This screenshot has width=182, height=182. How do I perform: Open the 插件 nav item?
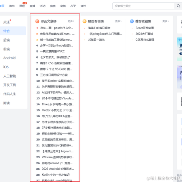(x=83, y=6)
